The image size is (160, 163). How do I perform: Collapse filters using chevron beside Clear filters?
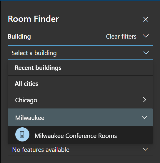point(146,36)
